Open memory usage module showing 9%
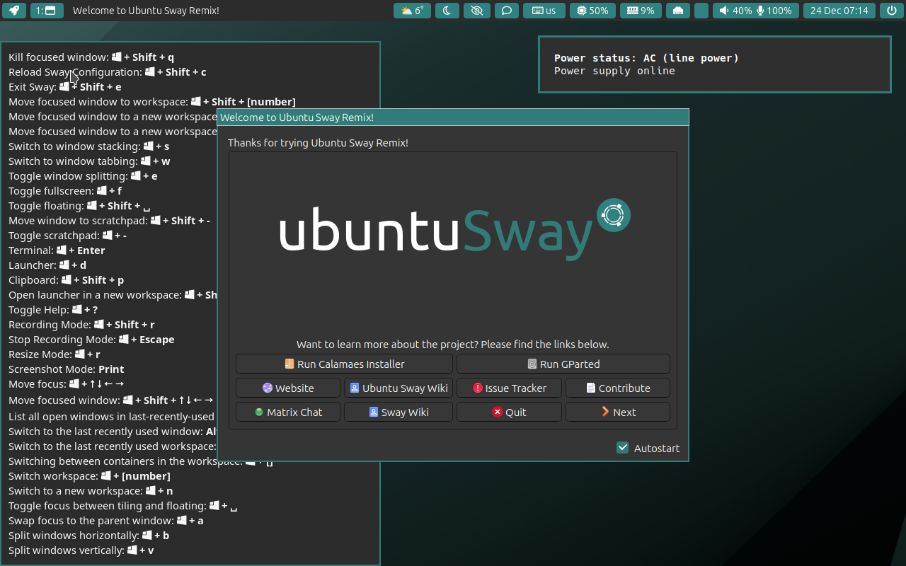This screenshot has width=906, height=566. tap(641, 11)
